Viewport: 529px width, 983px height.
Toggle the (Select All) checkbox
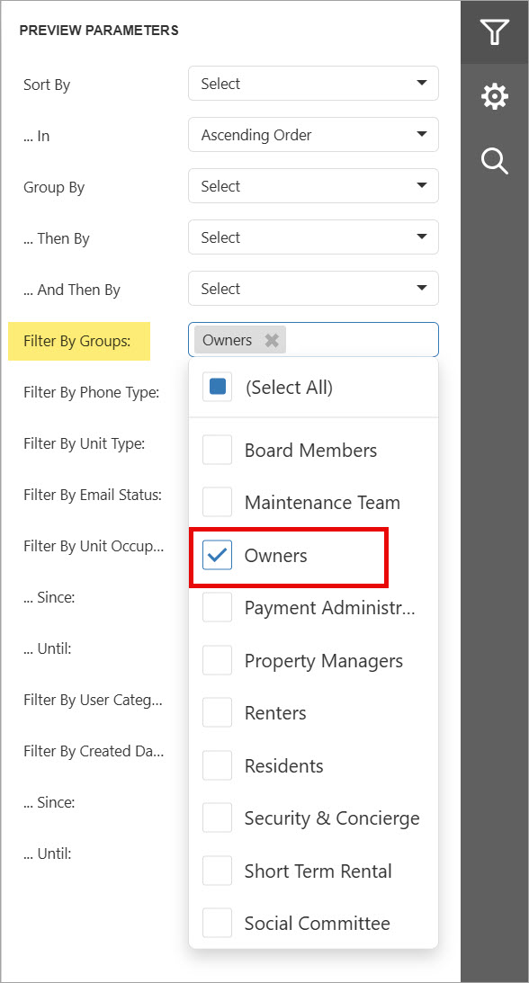pyautogui.click(x=218, y=388)
